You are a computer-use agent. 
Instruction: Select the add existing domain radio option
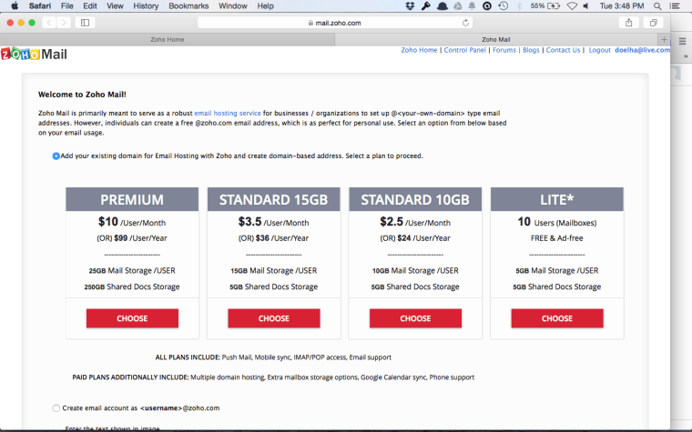tap(56, 156)
